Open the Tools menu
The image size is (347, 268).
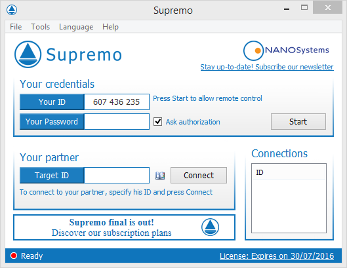(40, 27)
